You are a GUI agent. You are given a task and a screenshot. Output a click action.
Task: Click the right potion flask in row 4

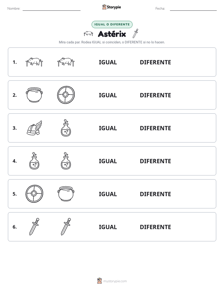pos(66,161)
